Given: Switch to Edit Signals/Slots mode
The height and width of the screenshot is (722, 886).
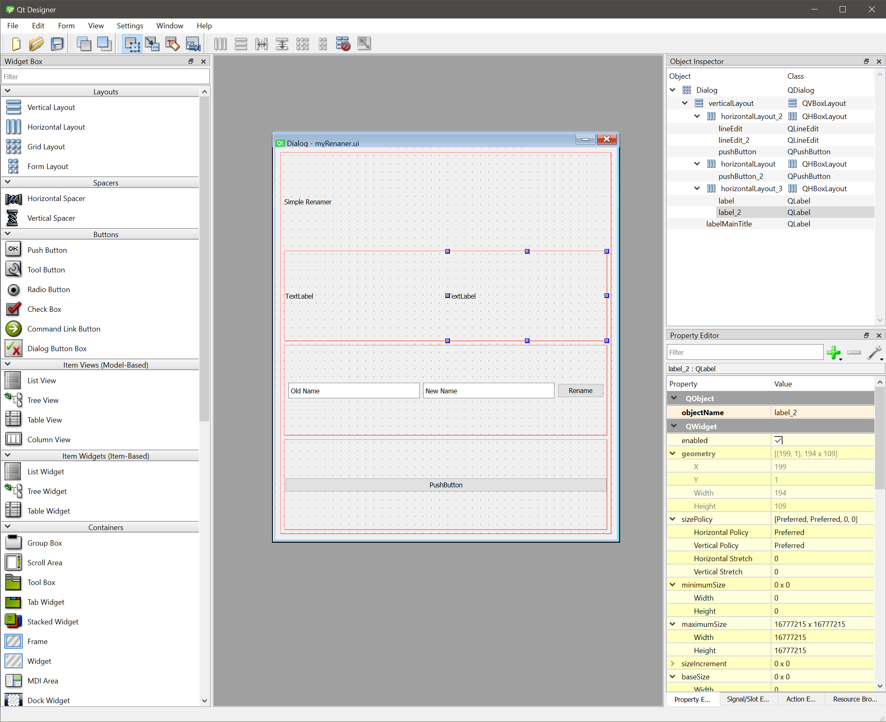Looking at the screenshot, I should point(152,43).
